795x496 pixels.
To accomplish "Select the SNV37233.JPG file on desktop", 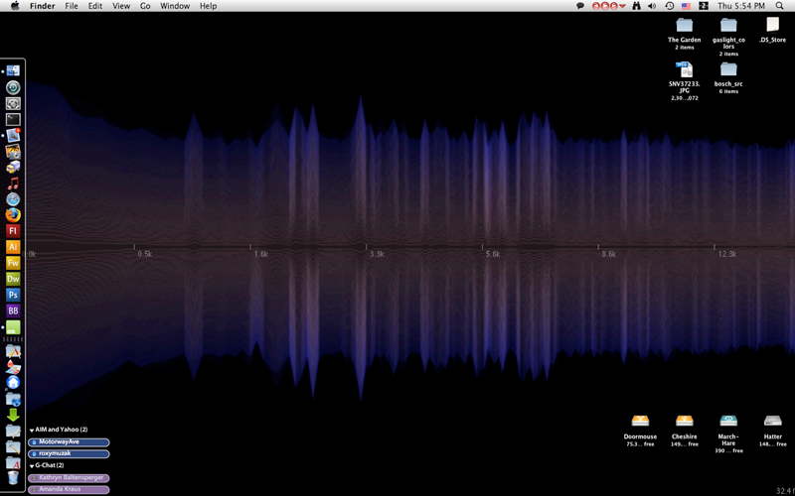I will click(x=684, y=69).
